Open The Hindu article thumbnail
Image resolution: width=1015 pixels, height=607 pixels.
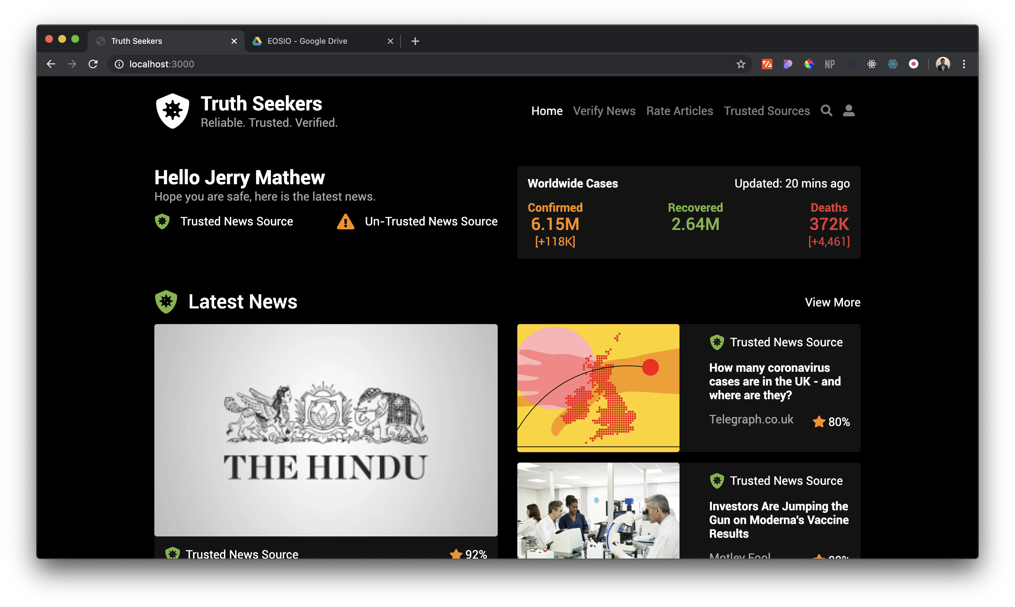(326, 430)
